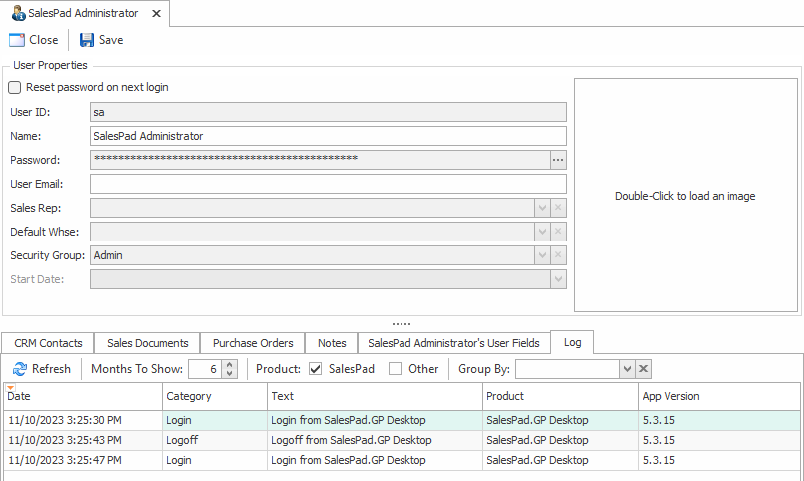Screen dimensions: 804x481
Task: Switch to the CRM Contacts tab
Action: click(48, 343)
